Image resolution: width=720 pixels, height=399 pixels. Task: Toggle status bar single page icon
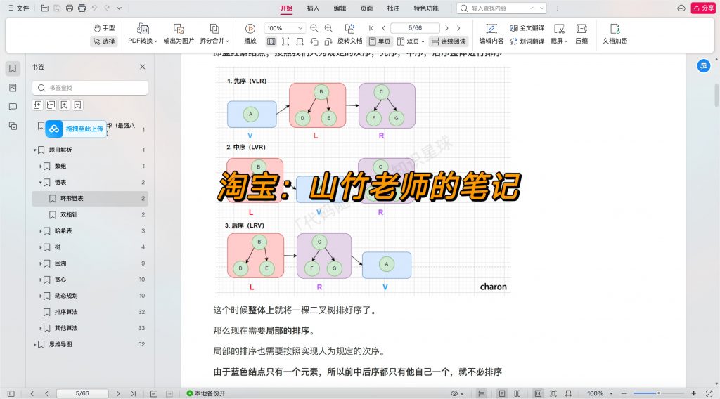502,393
